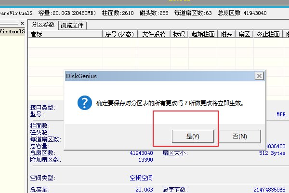Click the 终止柱面 column header
The height and width of the screenshot is (193, 289).
click(x=268, y=34)
